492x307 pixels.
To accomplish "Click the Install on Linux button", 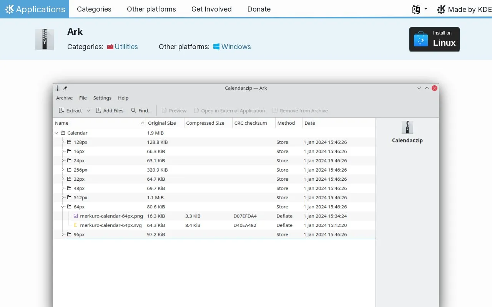I will [x=434, y=39].
